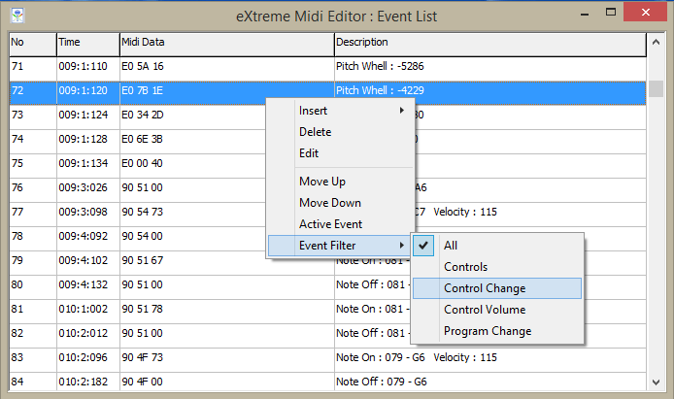The height and width of the screenshot is (399, 674).
Task: Click Pitch Whell : -4229 description
Action: coord(380,90)
